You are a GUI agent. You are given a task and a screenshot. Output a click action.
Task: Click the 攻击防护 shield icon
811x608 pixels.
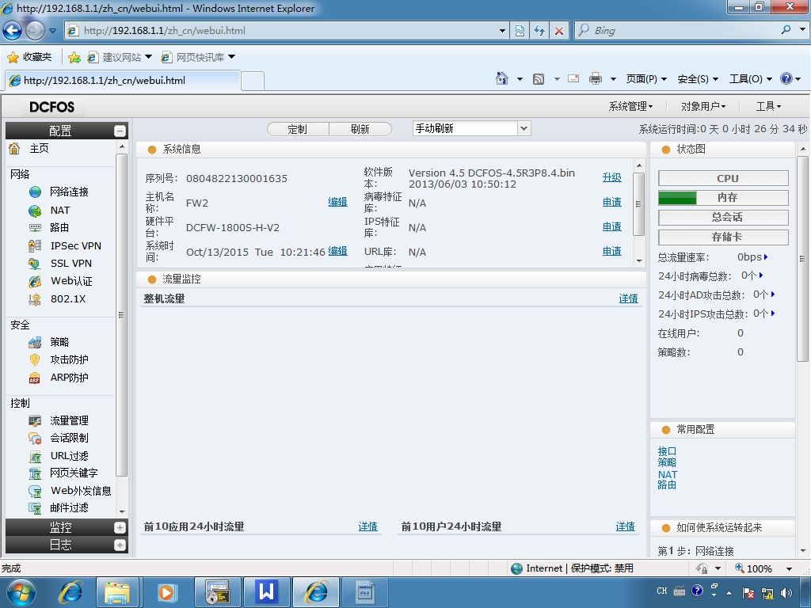35,360
